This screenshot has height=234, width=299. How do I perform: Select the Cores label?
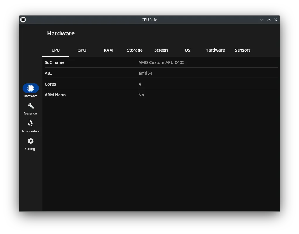50,84
